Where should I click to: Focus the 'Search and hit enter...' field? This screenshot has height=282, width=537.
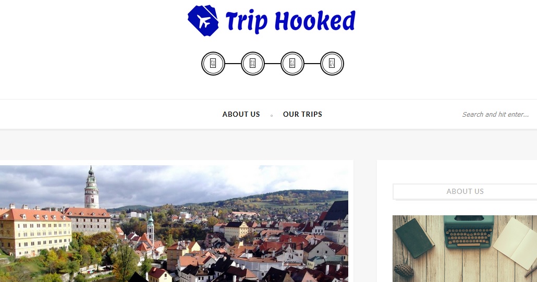click(x=496, y=114)
